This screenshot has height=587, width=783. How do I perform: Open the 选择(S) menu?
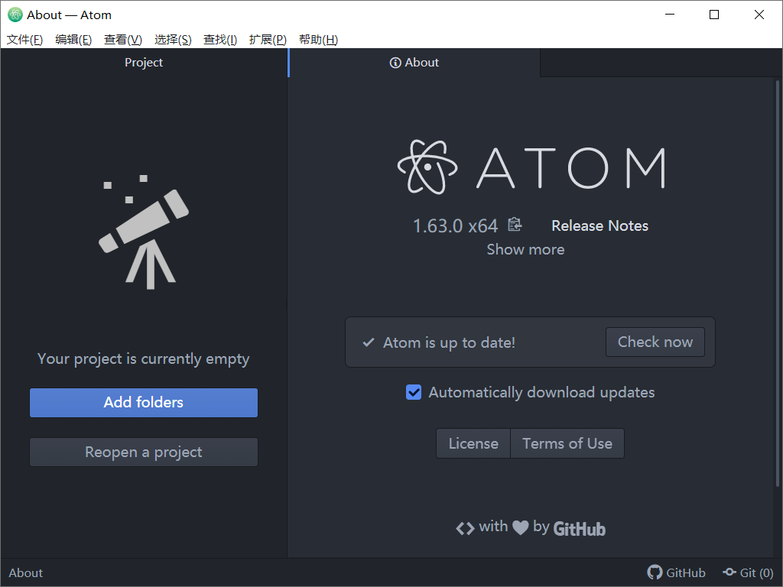pyautogui.click(x=173, y=40)
